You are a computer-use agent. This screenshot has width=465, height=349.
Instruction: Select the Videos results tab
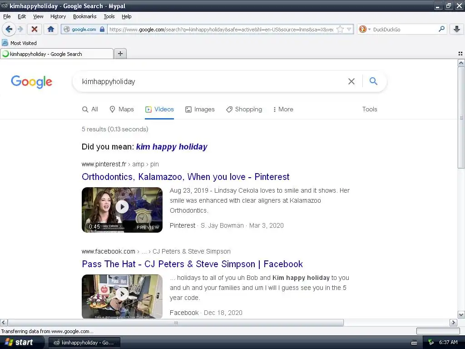[x=159, y=109]
